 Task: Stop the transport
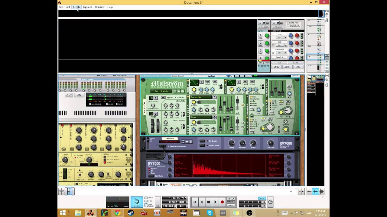tap(209, 202)
